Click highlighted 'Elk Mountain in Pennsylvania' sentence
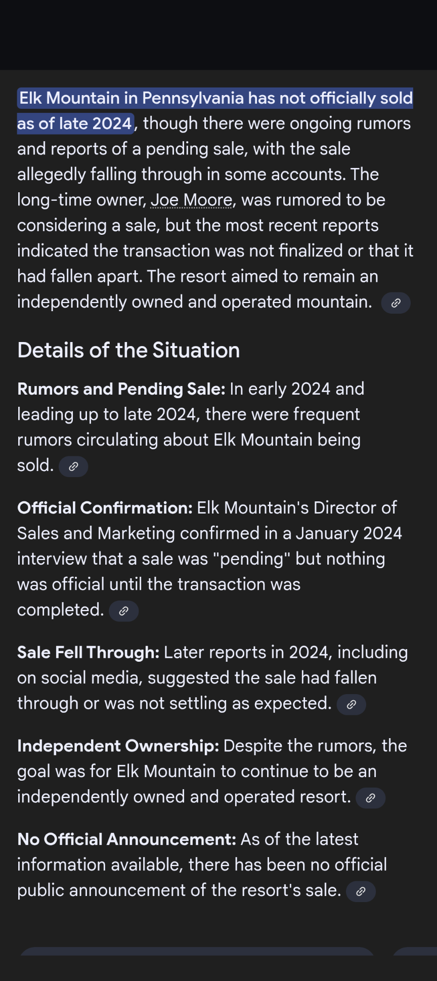437x981 pixels. [215, 98]
